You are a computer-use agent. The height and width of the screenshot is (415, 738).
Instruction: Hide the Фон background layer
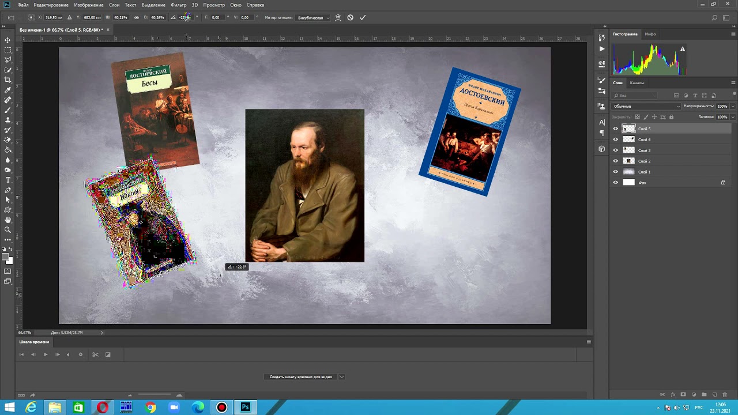[615, 183]
